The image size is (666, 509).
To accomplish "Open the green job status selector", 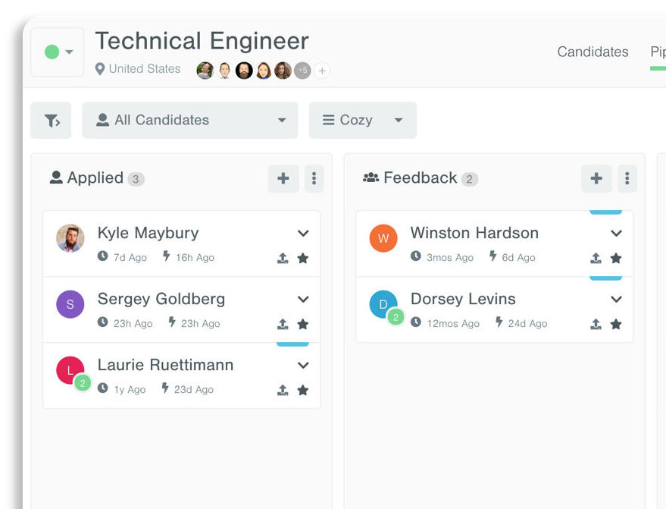I will click(x=58, y=52).
